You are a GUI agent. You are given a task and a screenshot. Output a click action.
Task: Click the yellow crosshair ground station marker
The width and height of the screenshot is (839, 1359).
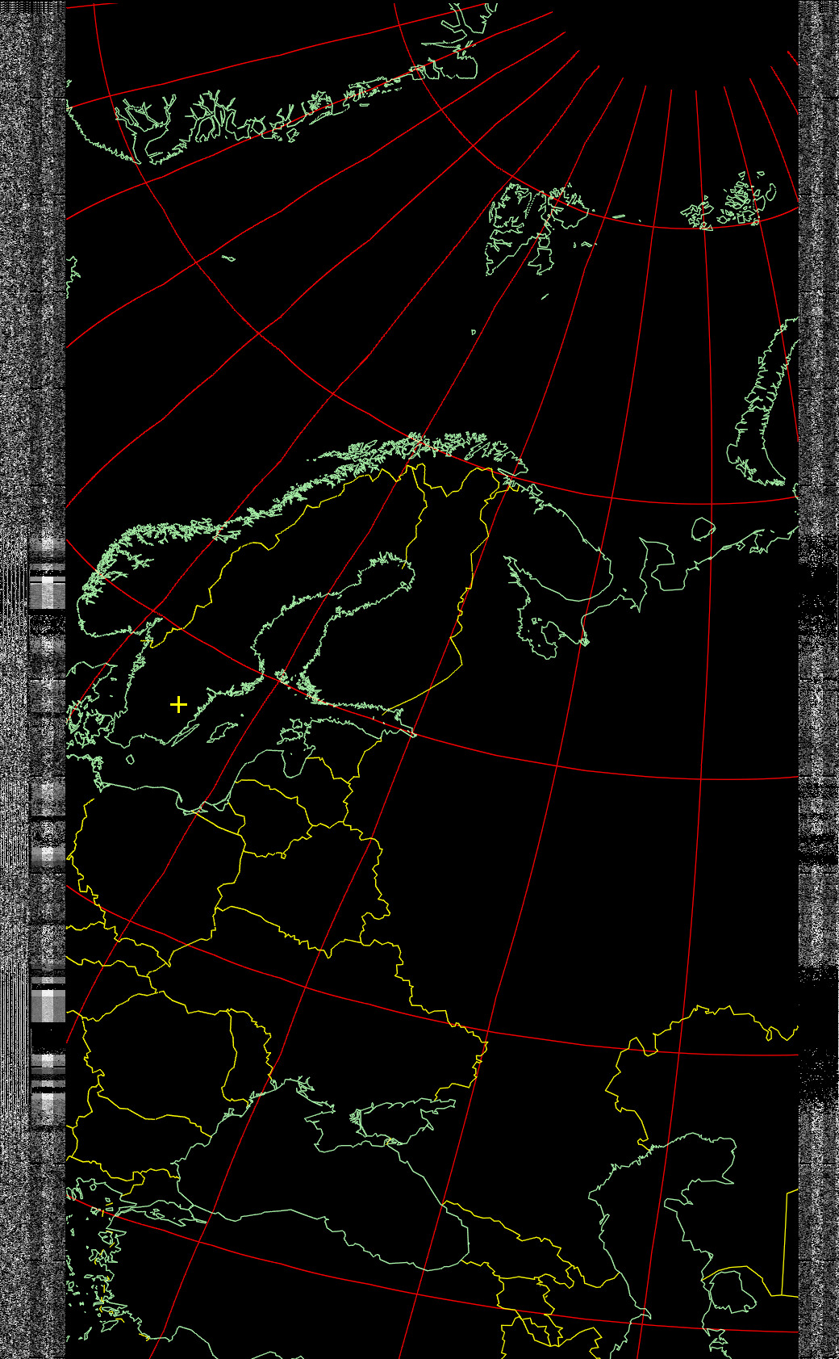(x=178, y=705)
